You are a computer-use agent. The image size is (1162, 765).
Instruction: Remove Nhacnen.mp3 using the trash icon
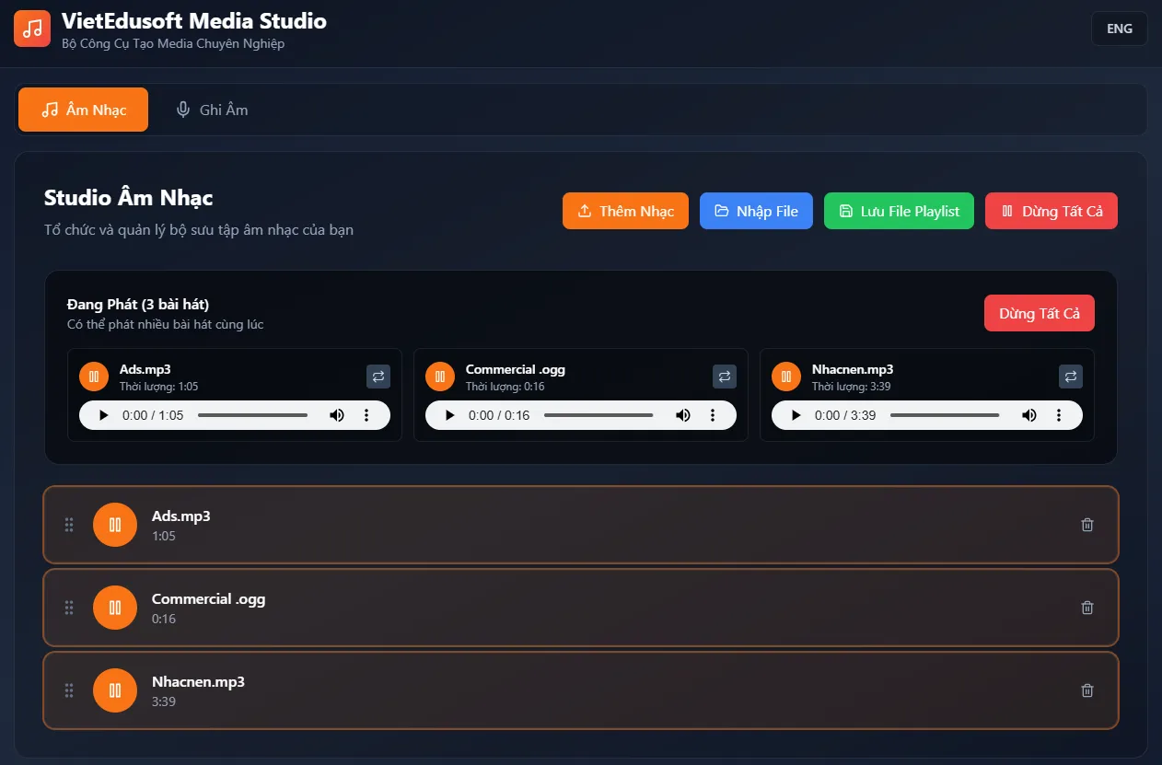click(1086, 690)
